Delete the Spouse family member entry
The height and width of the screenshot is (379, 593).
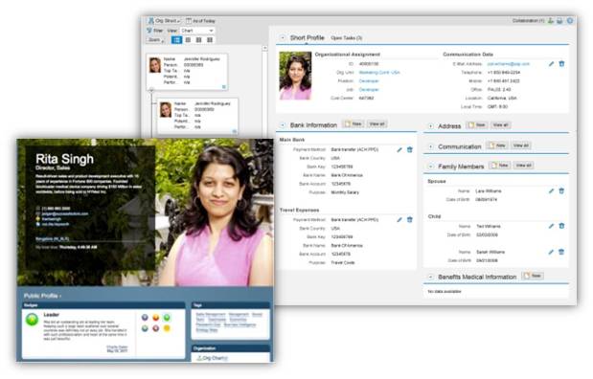(561, 191)
